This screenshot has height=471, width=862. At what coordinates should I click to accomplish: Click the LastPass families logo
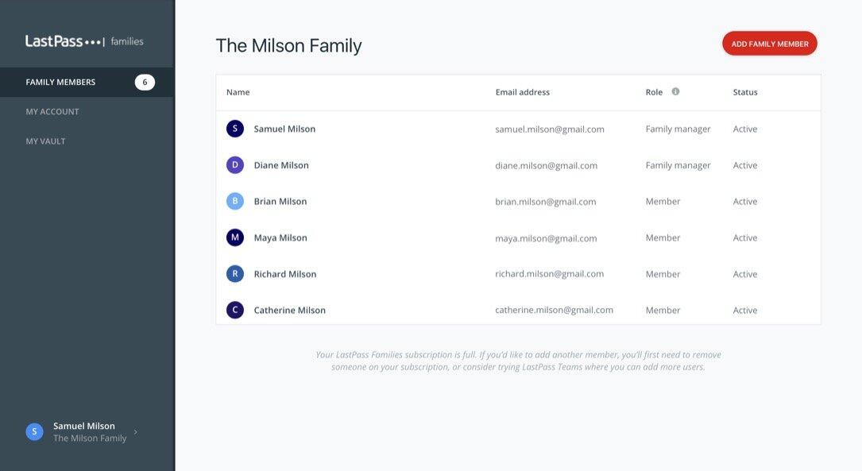point(84,41)
